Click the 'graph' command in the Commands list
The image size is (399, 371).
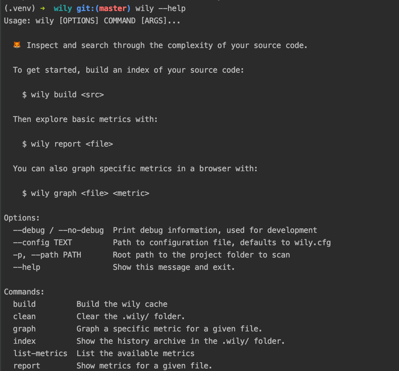pos(24,329)
